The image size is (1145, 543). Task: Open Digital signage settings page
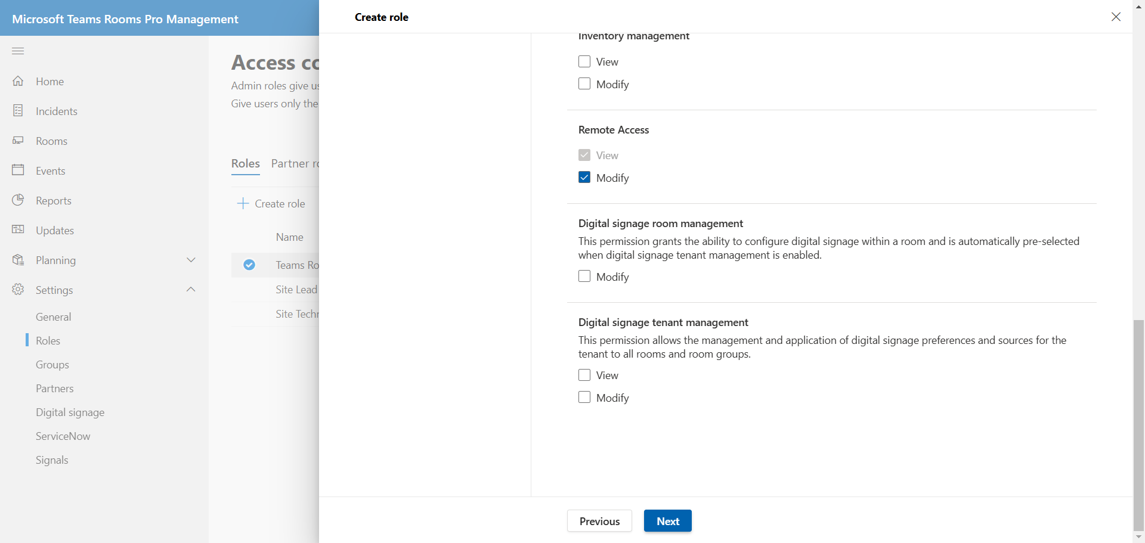pos(70,412)
